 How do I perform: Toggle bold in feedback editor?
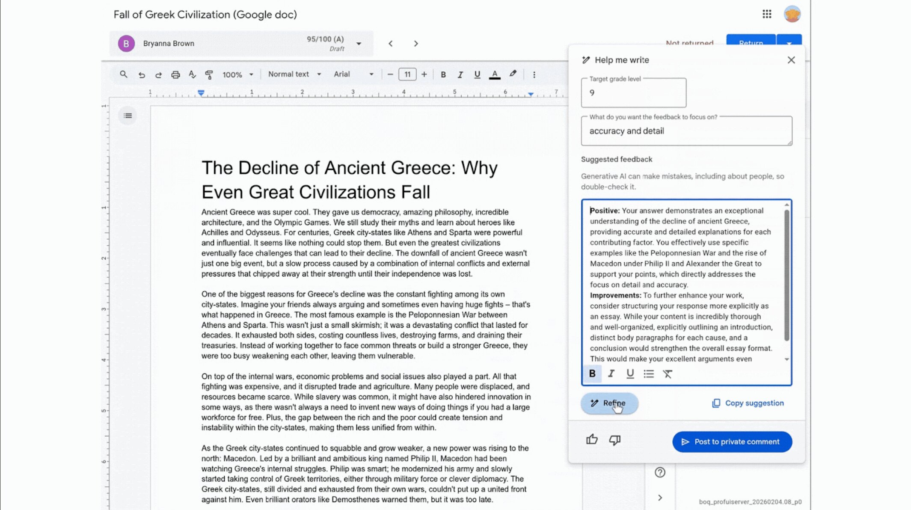pyautogui.click(x=592, y=374)
